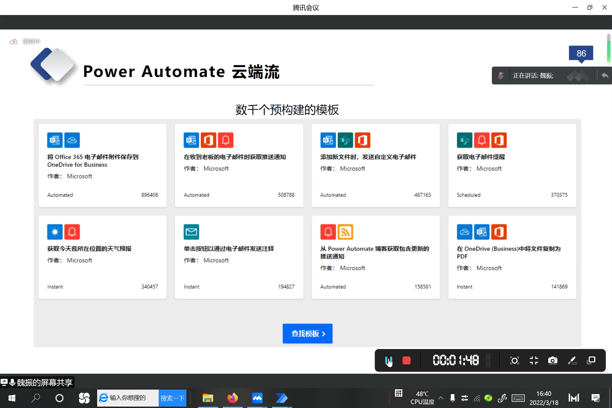
Task: Toggle the 拼 input method indicator
Action: coord(398,393)
